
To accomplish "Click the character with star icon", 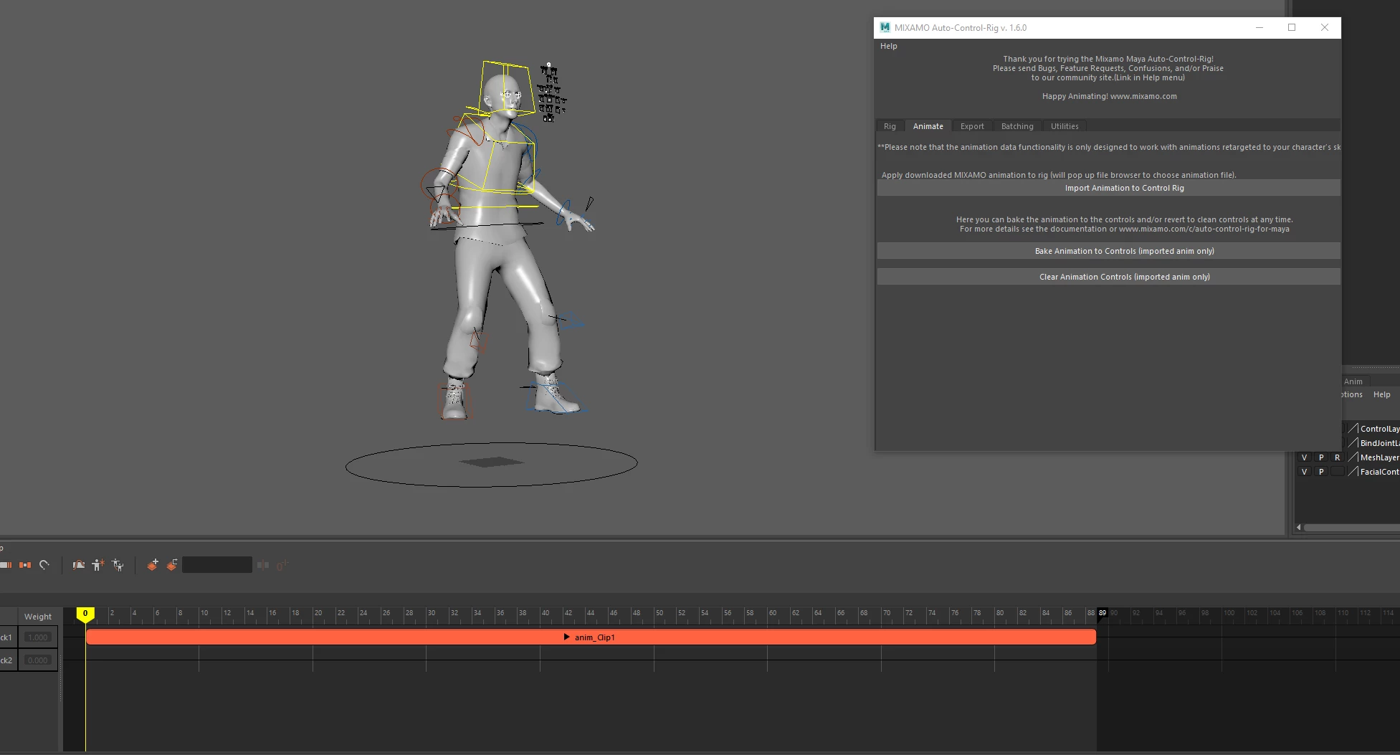I will click(98, 565).
